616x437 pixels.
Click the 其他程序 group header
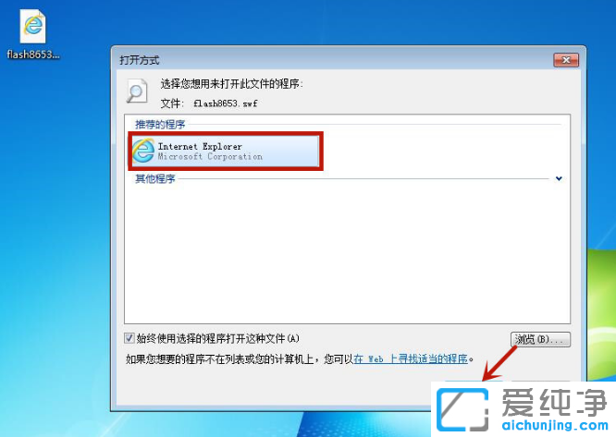155,179
